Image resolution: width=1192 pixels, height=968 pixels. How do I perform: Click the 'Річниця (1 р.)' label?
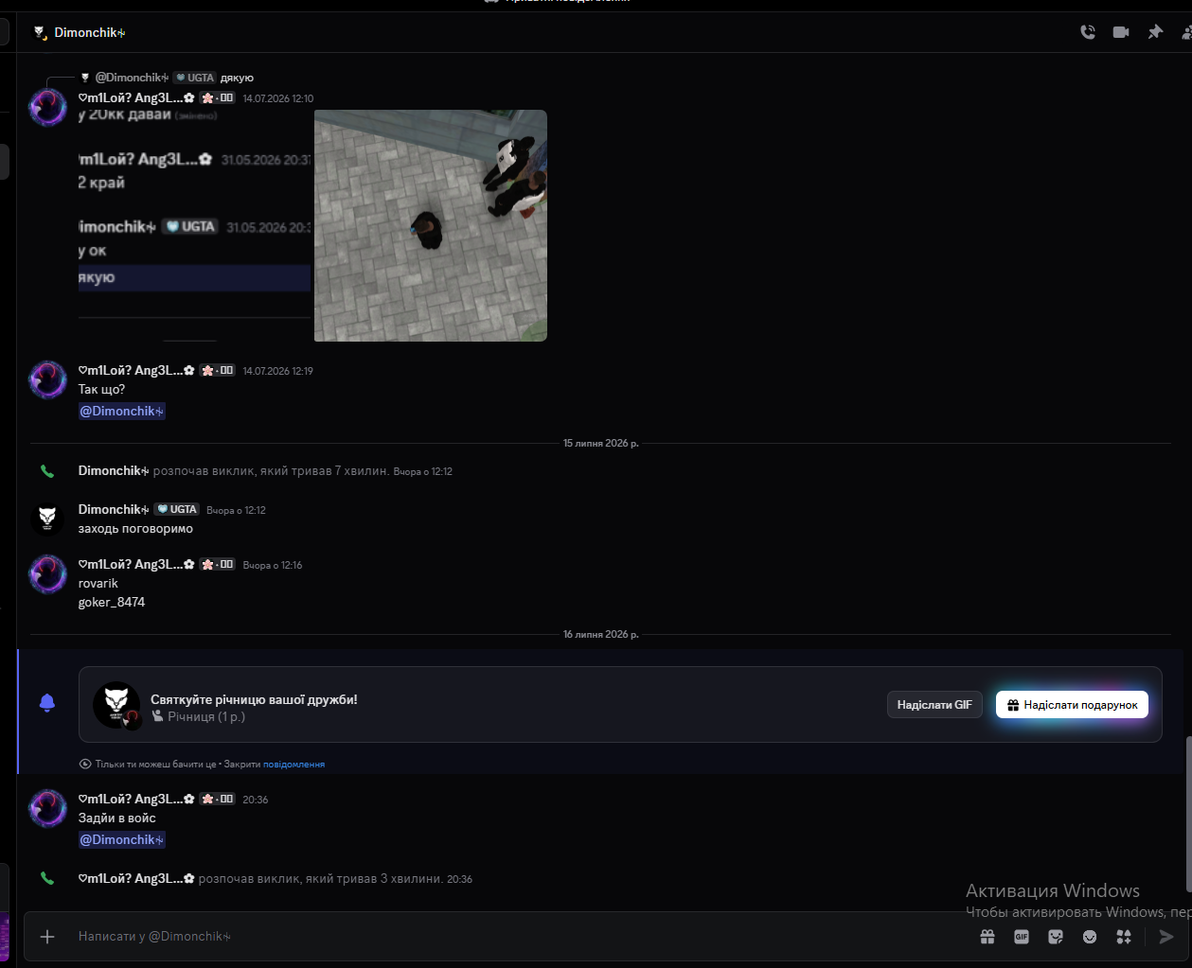coord(206,716)
